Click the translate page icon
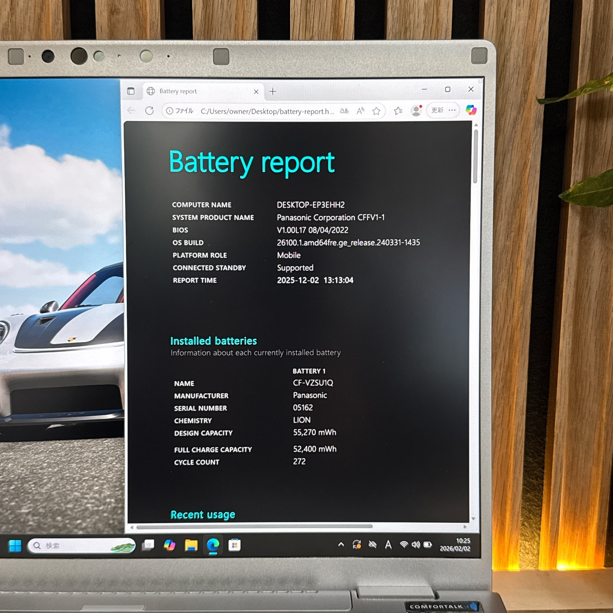This screenshot has width=613, height=613. pyautogui.click(x=344, y=111)
